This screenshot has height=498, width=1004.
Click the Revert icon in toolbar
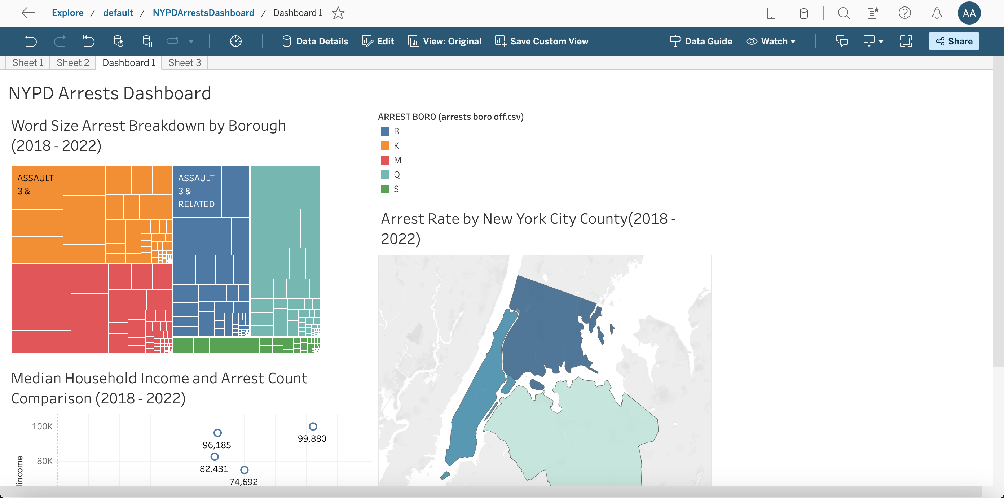pyautogui.click(x=88, y=41)
